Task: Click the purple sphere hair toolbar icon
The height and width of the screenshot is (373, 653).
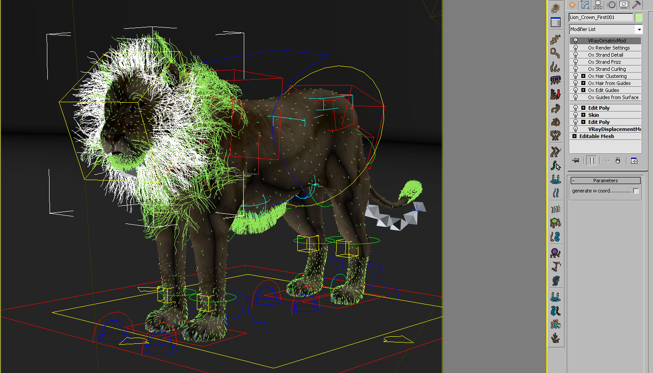Action: (x=556, y=253)
